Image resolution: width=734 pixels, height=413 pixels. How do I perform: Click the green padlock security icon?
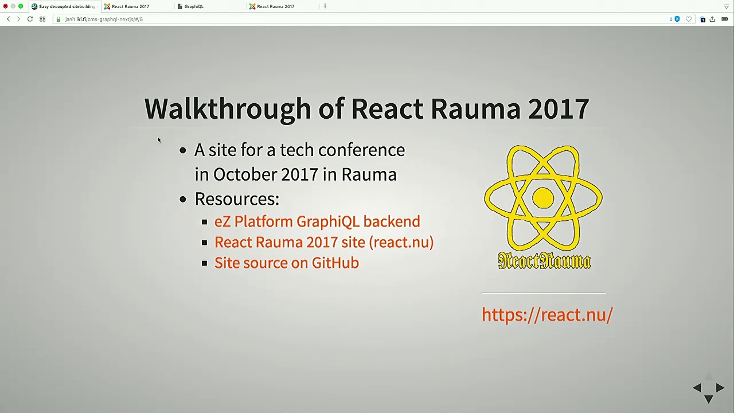[58, 19]
